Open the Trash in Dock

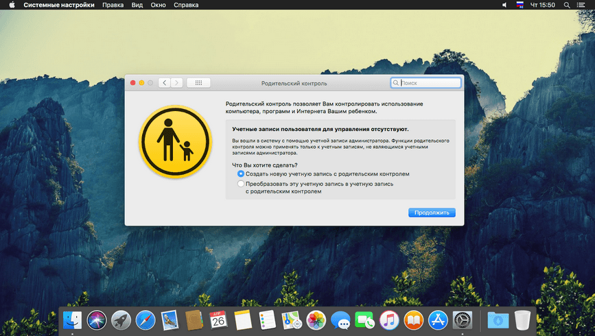point(522,320)
